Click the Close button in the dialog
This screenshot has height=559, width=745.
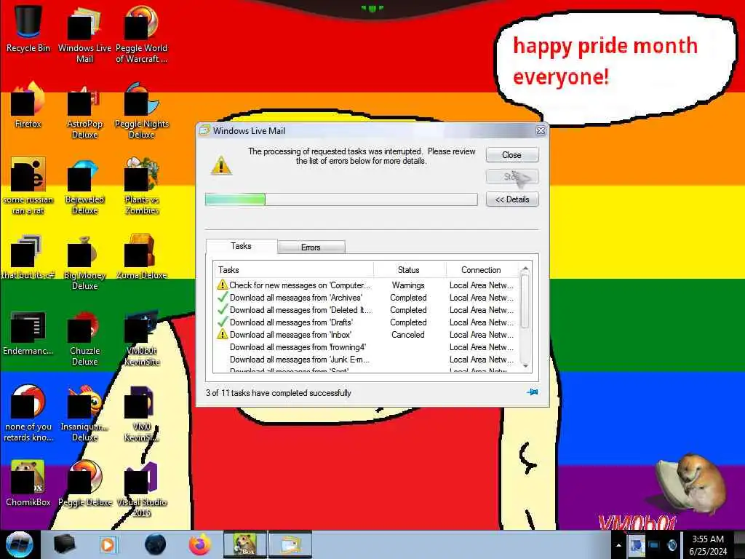(511, 155)
